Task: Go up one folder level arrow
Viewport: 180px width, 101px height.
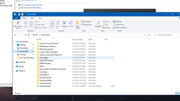Action: pyautogui.click(x=25, y=35)
